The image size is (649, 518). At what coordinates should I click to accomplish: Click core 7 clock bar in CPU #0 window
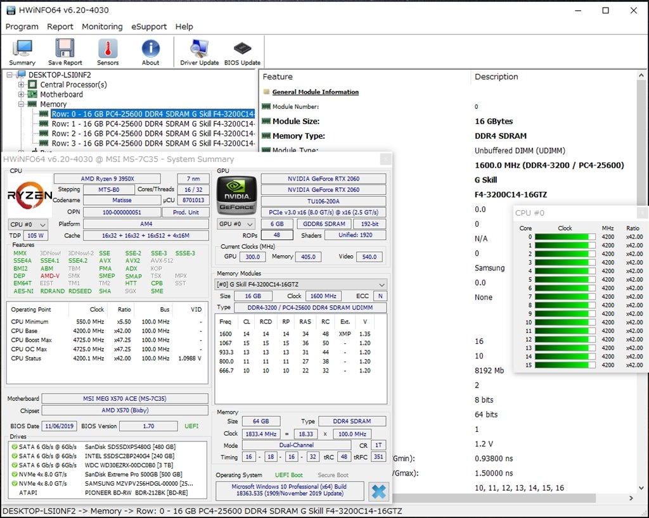(x=565, y=297)
